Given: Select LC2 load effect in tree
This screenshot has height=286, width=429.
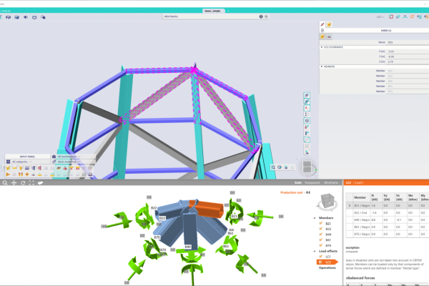Looking at the screenshot, I should (329, 263).
